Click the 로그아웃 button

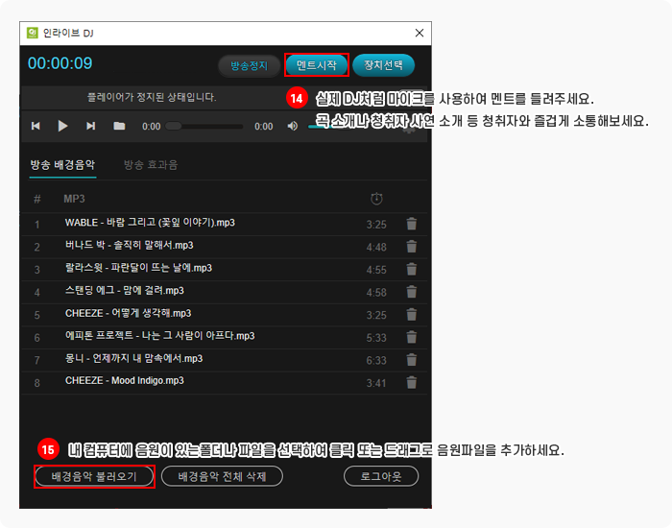(x=381, y=476)
